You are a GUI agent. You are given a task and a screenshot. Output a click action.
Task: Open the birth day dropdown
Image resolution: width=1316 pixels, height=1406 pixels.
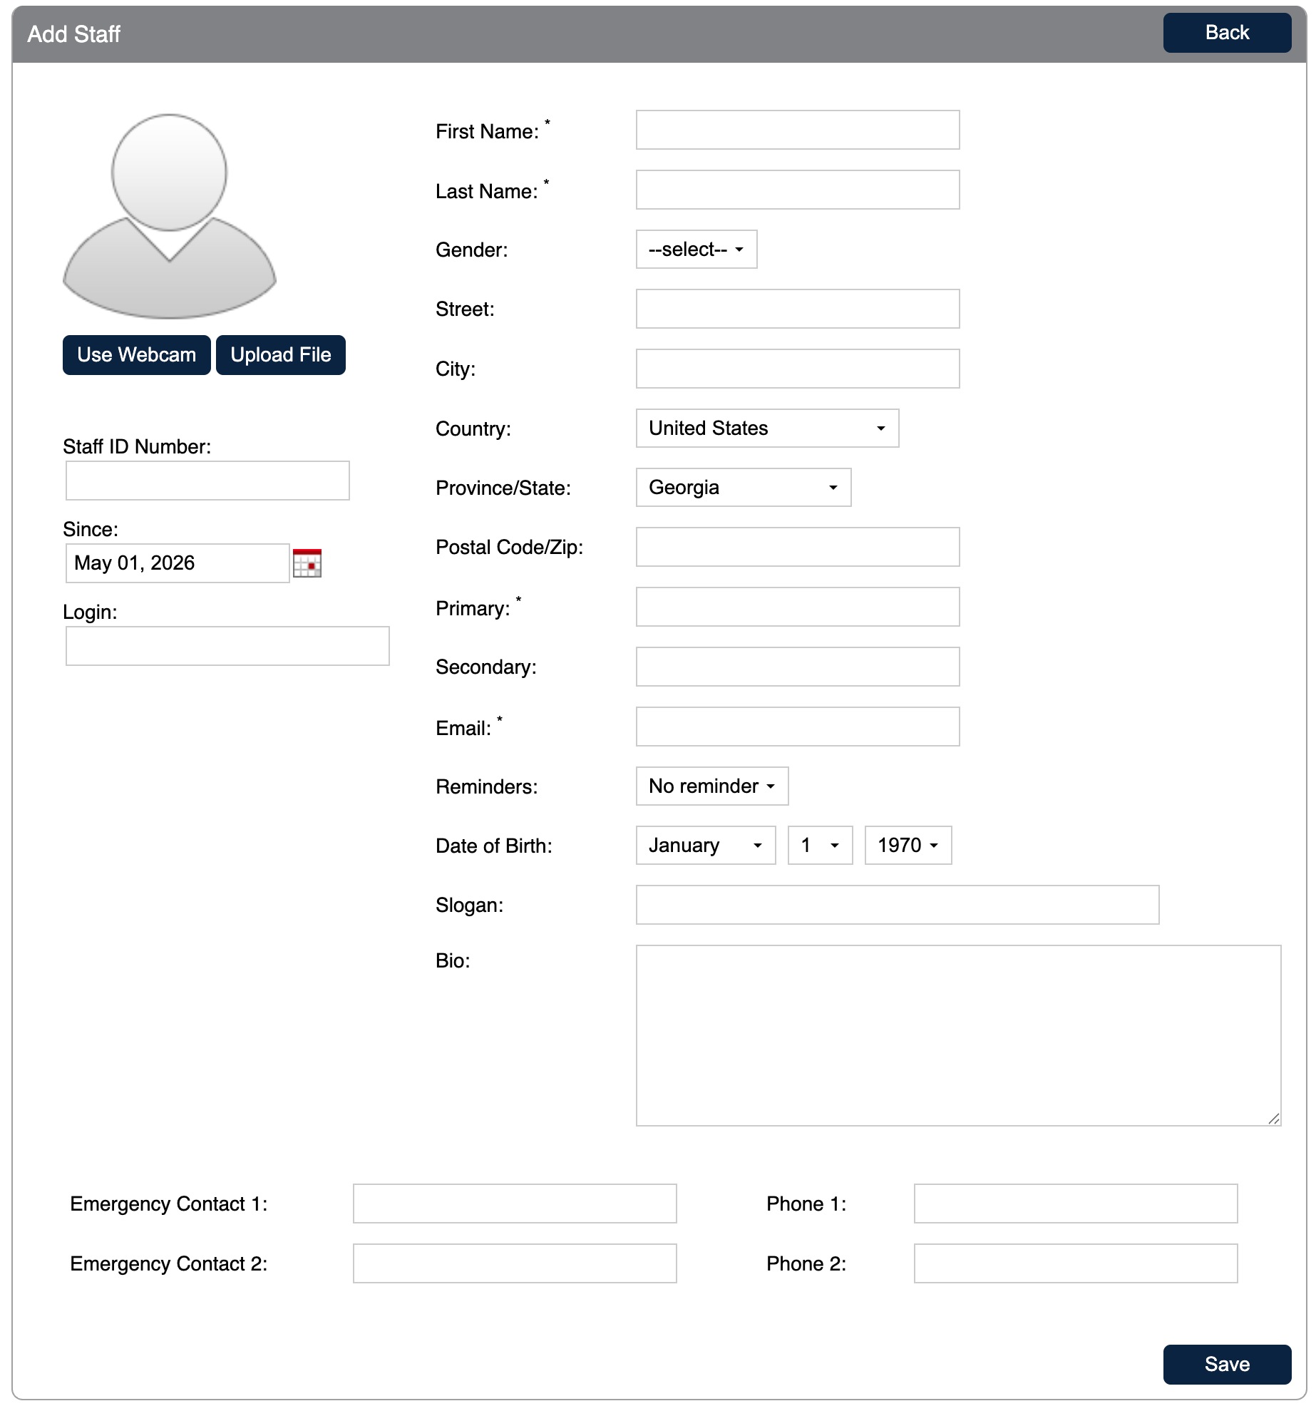click(x=821, y=846)
